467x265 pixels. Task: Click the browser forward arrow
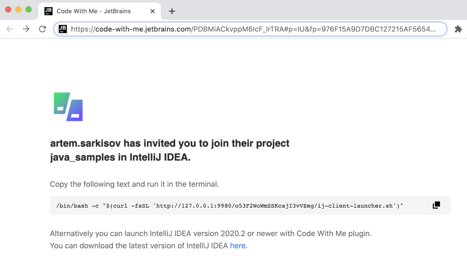pos(26,29)
